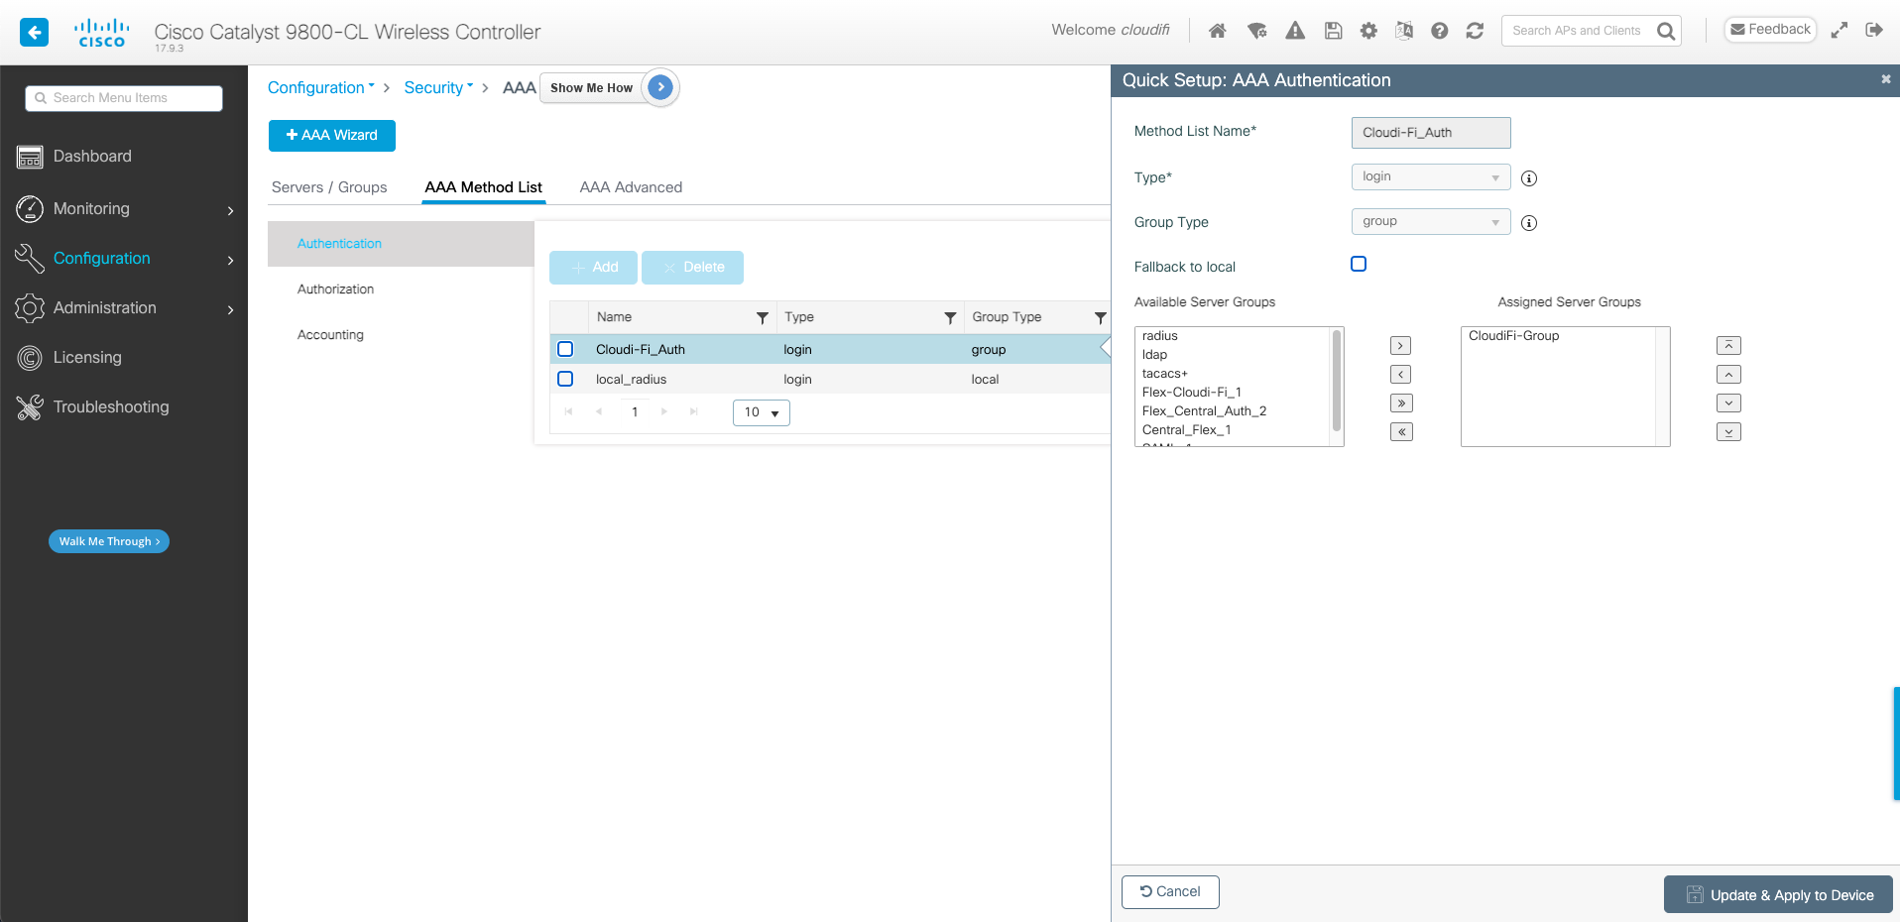Image resolution: width=1900 pixels, height=922 pixels.
Task: Check the Cloudi-Fi_Auth row checkbox
Action: coord(565,349)
